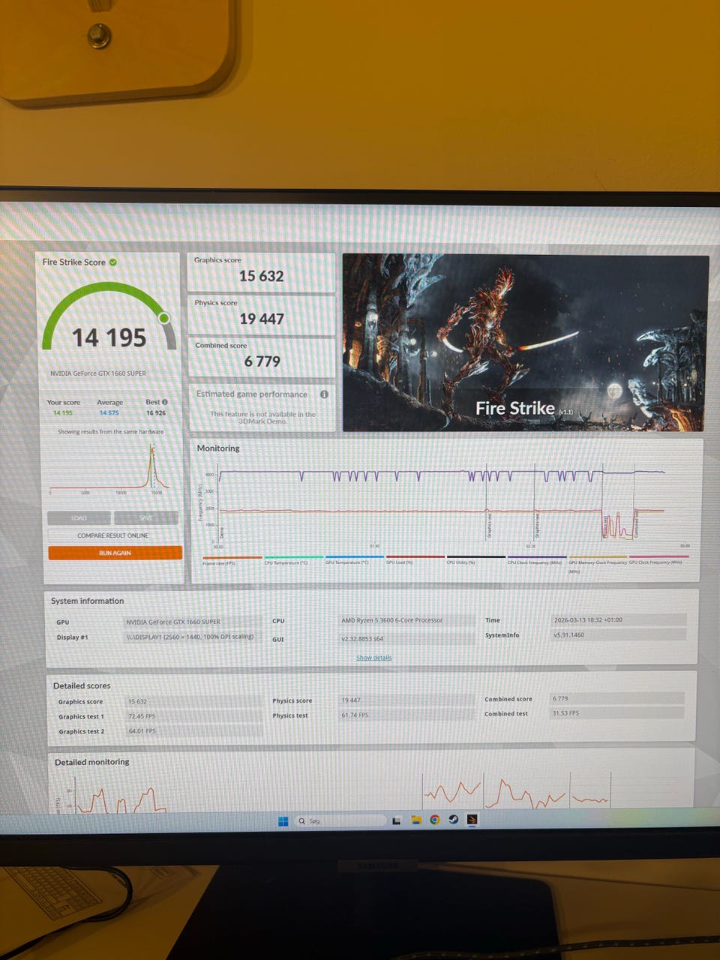Open Steam from the taskbar
720x960 pixels.
(x=453, y=819)
